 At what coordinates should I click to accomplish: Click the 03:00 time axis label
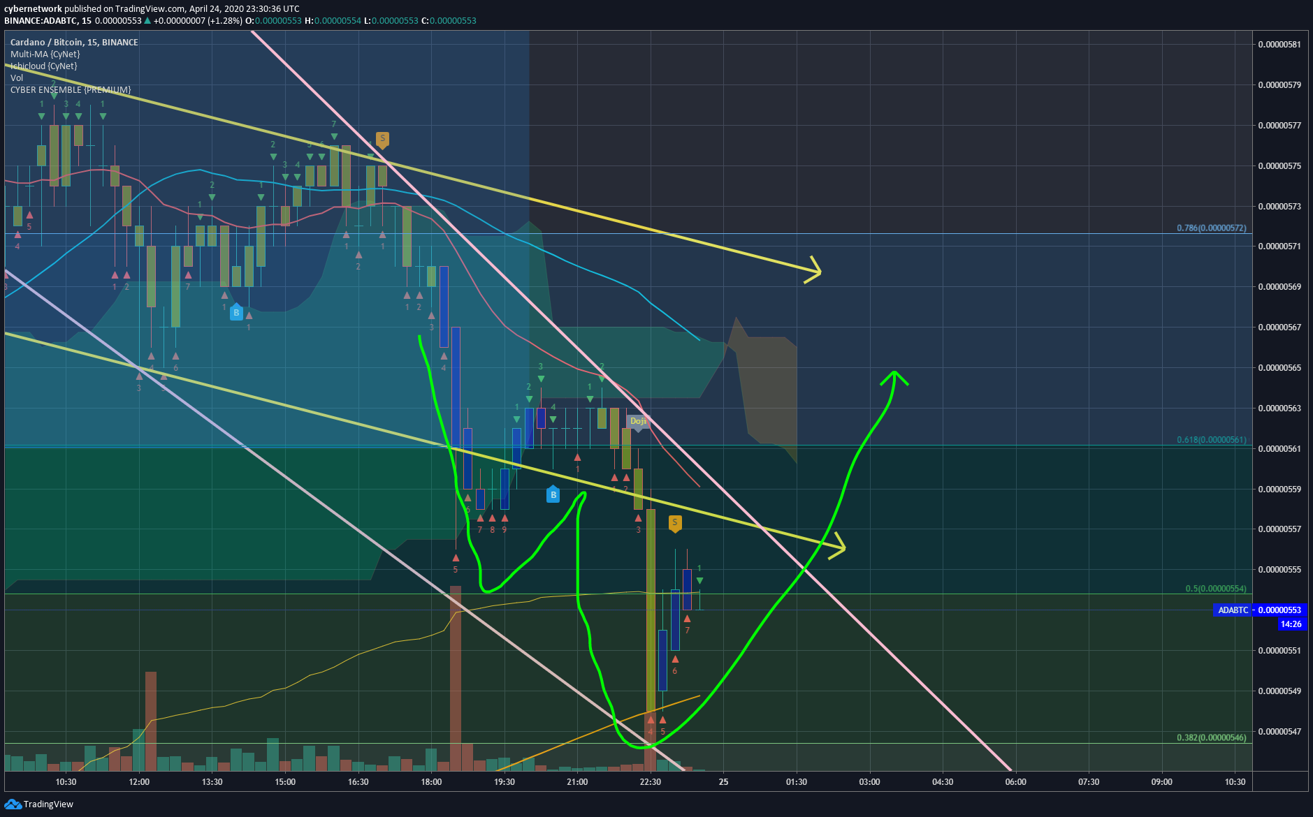coord(869,782)
